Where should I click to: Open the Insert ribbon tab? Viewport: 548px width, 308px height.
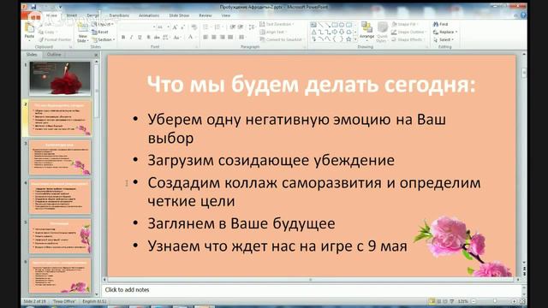point(72,15)
